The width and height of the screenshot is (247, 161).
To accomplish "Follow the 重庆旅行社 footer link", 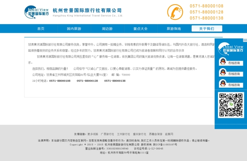I will pyautogui.click(x=140, y=134).
